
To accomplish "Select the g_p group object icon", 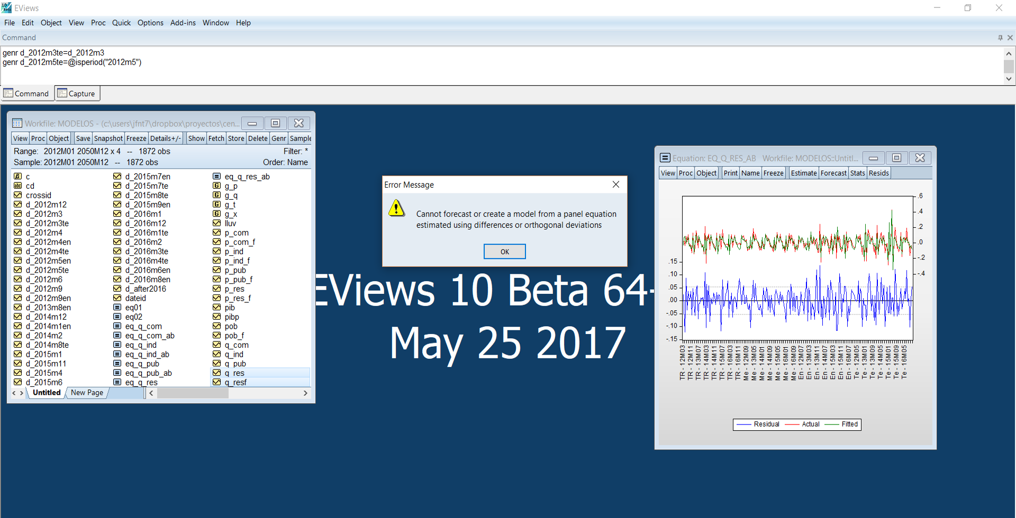I will [x=216, y=186].
